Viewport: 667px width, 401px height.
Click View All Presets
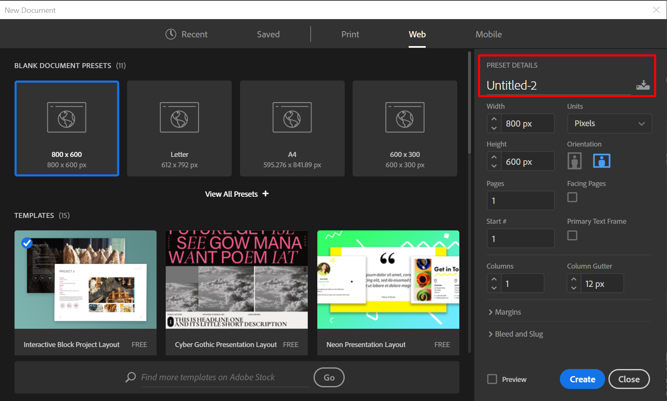coord(231,193)
